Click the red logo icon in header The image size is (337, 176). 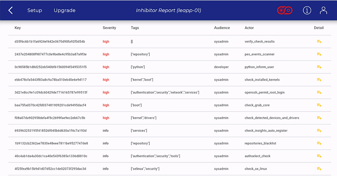coord(284,10)
